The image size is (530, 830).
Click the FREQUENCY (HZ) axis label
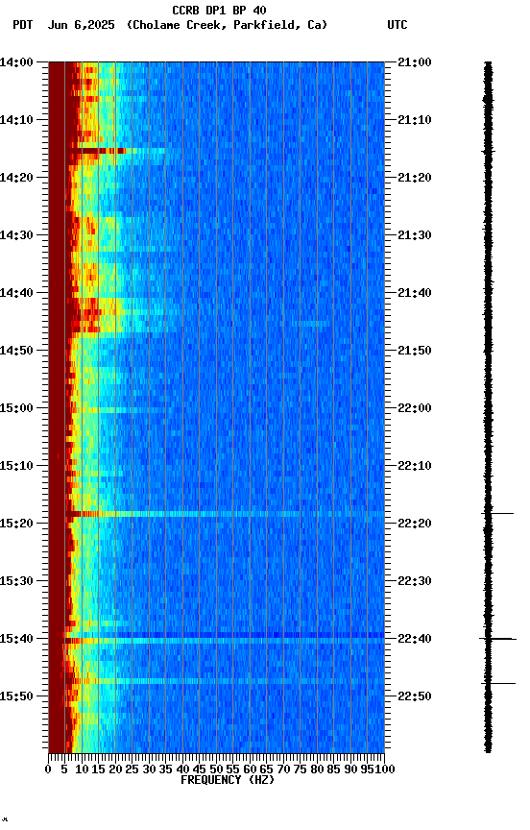(228, 780)
